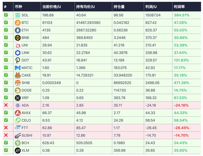Click the ETH diamond icon

pyautogui.click(x=17, y=30)
